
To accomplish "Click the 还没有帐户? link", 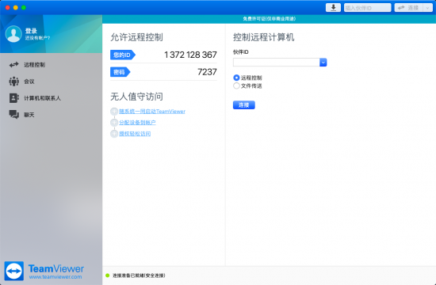I will coord(37,38).
